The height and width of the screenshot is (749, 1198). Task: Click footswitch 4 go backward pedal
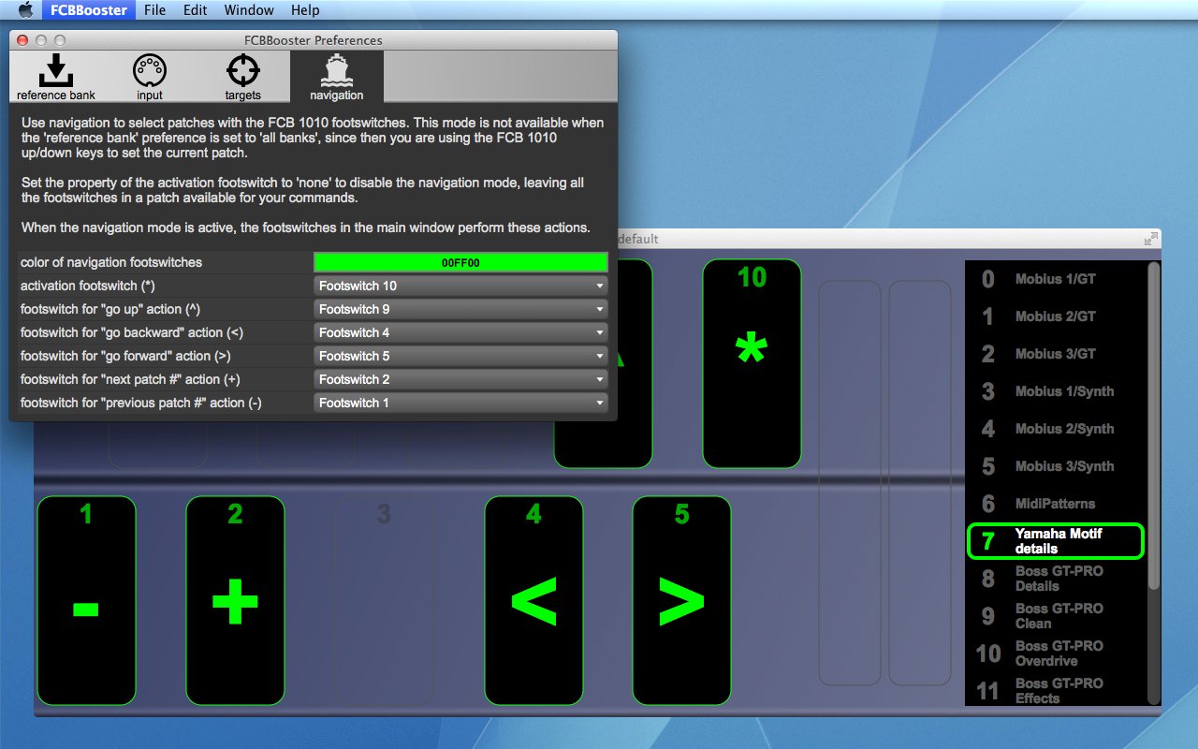click(533, 600)
